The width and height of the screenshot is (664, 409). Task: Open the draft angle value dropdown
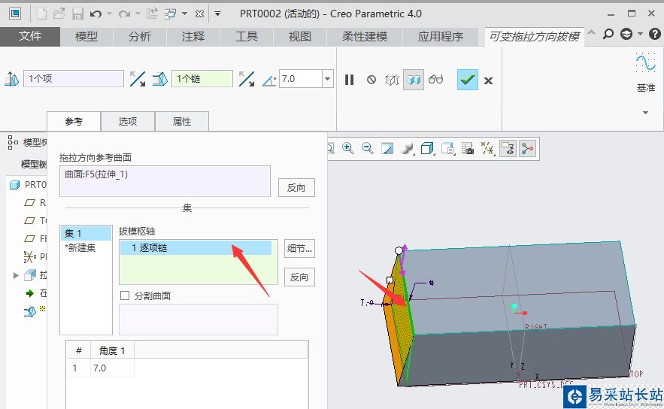[327, 79]
